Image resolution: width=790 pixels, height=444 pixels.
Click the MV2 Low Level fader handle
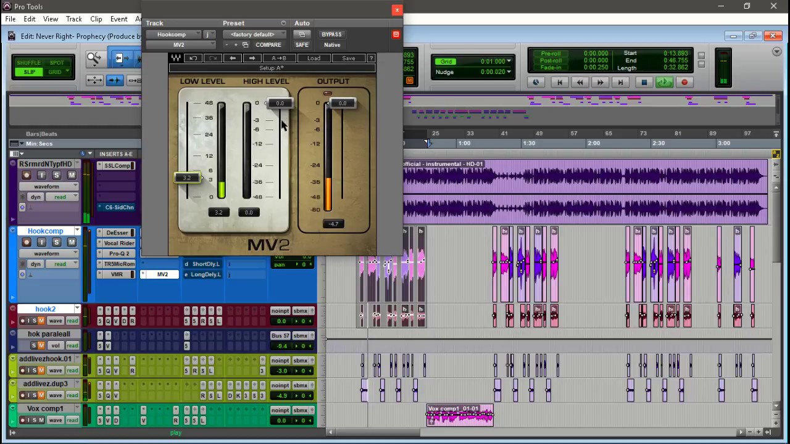[x=187, y=178]
